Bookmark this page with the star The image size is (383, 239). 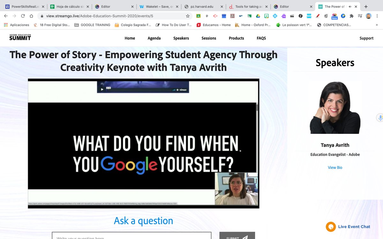(x=188, y=16)
